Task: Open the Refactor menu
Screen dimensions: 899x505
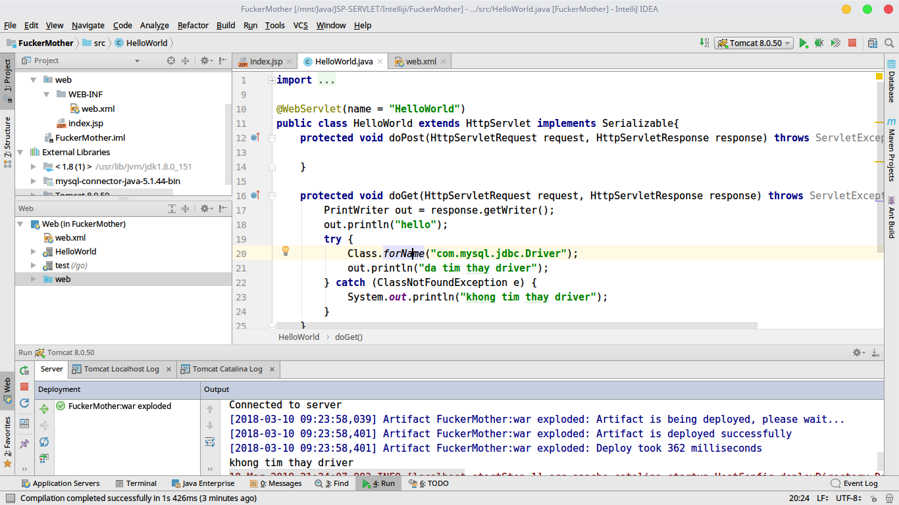Action: (193, 25)
